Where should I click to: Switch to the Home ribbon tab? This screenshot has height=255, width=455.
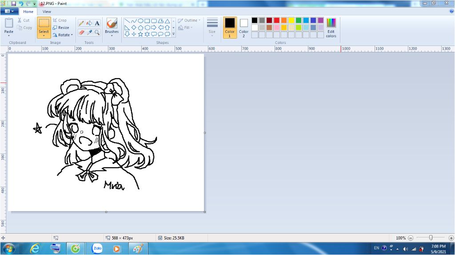[28, 12]
